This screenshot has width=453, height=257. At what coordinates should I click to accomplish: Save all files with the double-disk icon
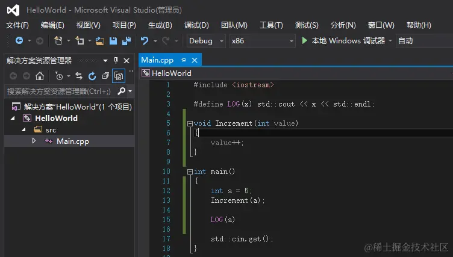click(127, 41)
